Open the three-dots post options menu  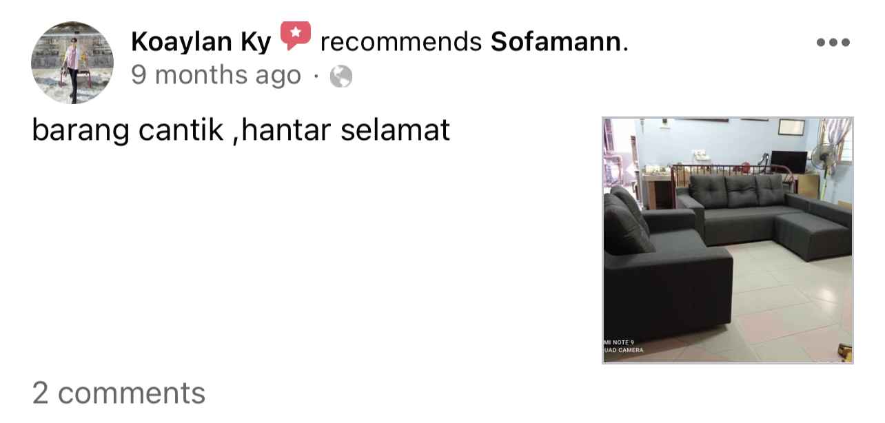[x=833, y=43]
